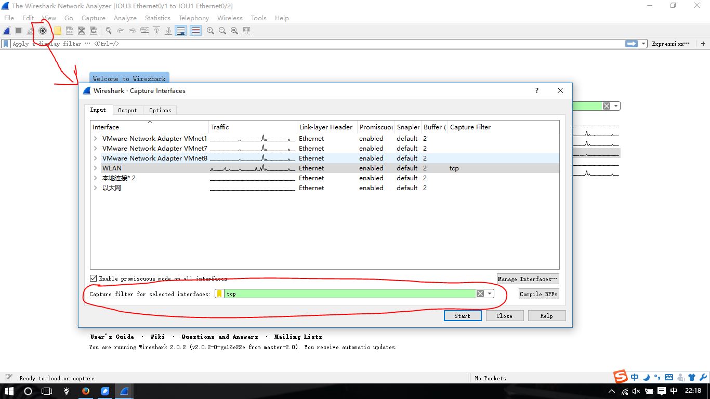Click the Compile BPFs button
Screen dimensions: 710x399
(538, 294)
